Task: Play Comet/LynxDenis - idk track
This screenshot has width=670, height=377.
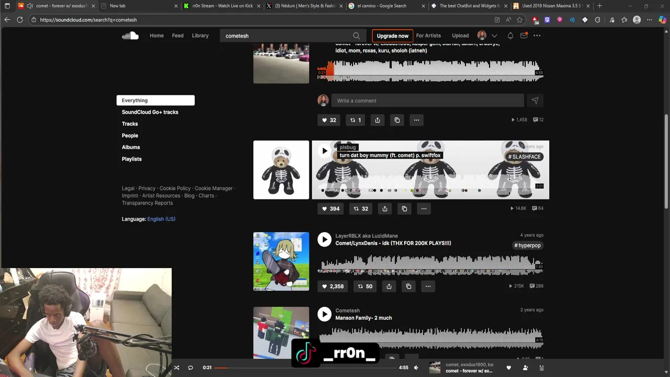Action: pyautogui.click(x=325, y=240)
